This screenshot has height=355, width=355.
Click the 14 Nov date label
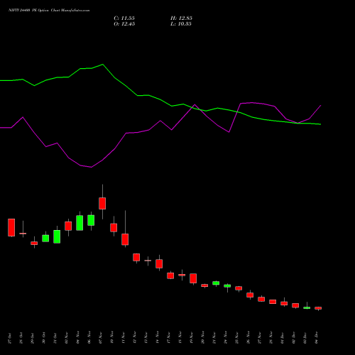click(x=158, y=338)
